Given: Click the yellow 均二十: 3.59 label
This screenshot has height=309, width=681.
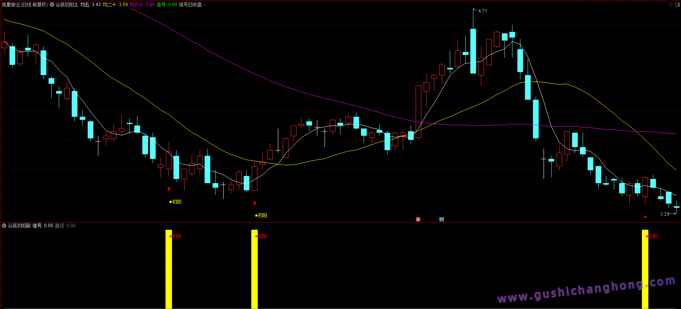Looking at the screenshot, I should 115,5.
